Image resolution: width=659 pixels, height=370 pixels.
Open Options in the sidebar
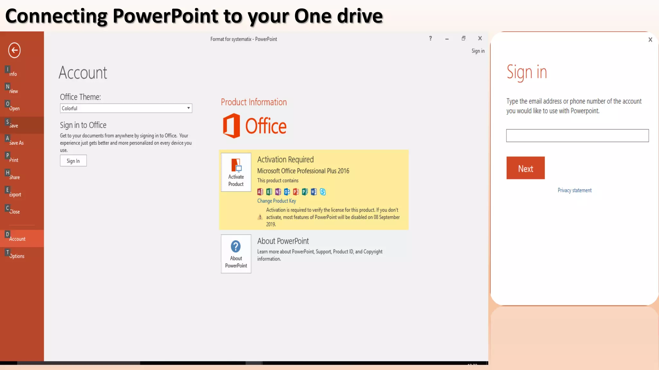[22, 256]
